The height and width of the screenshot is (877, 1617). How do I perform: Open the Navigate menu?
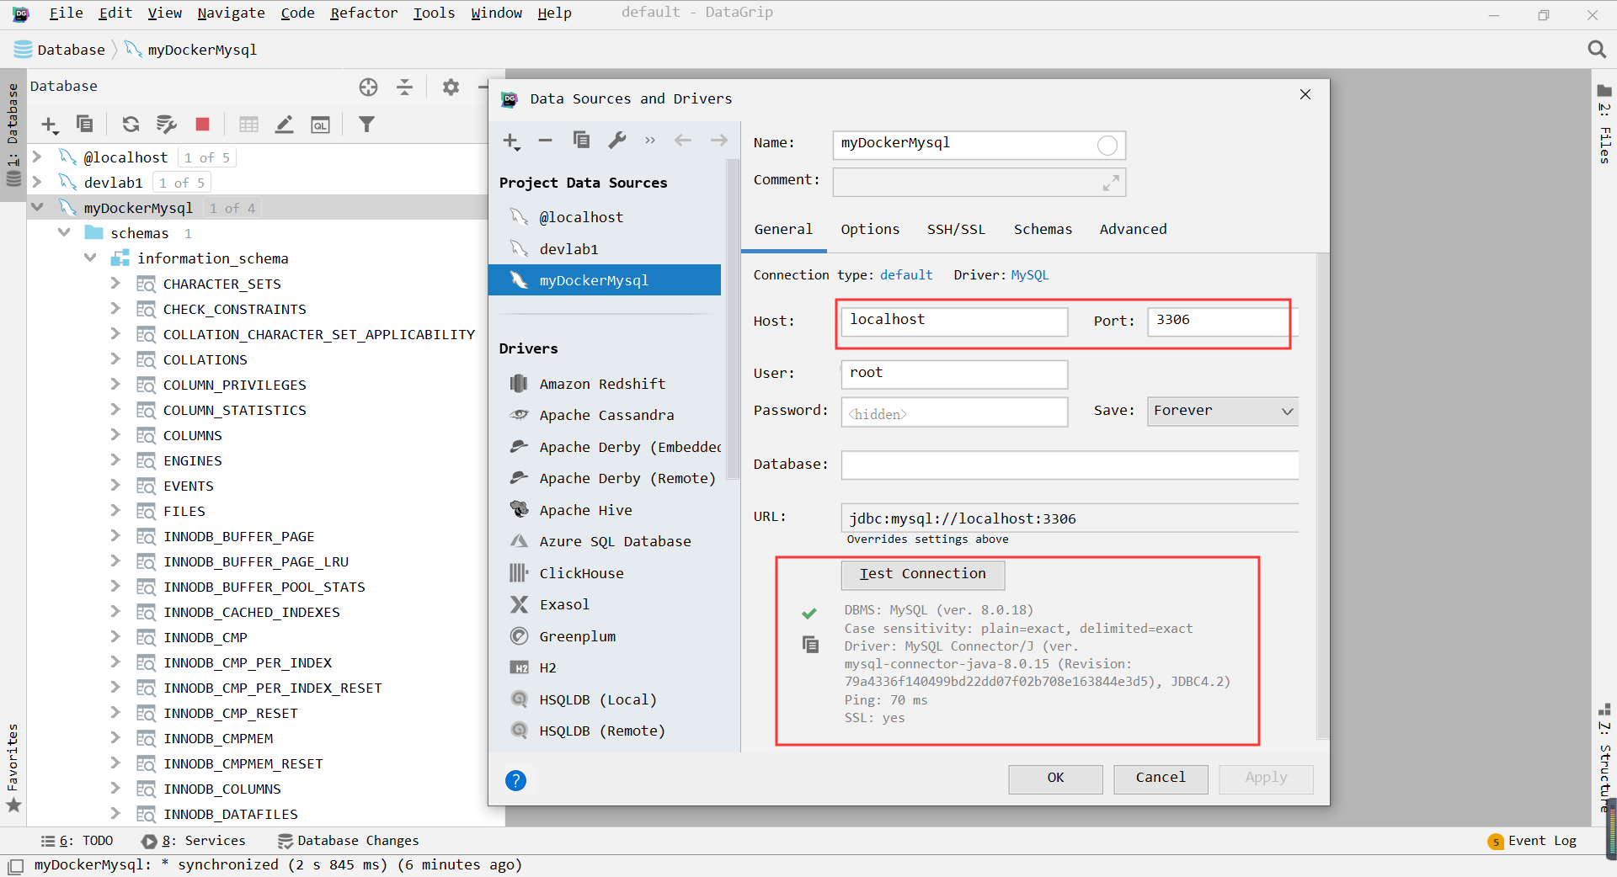231,13
